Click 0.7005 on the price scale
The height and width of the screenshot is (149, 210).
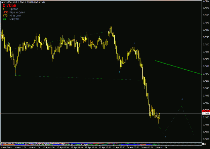pos(206,139)
